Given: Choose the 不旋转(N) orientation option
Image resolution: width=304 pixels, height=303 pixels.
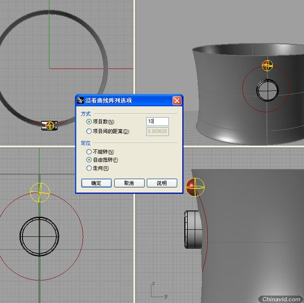Looking at the screenshot, I should tap(89, 151).
